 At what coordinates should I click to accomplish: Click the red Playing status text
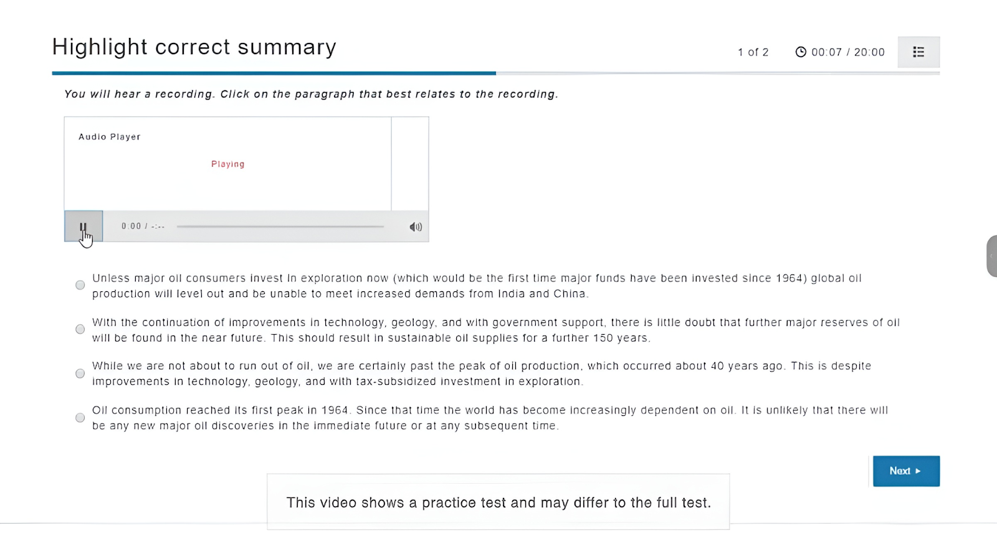(x=228, y=164)
